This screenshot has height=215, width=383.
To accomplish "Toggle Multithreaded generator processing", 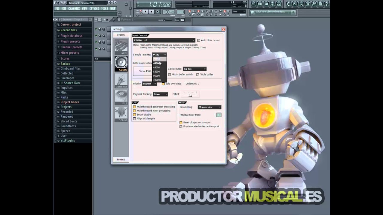I will [134, 107].
